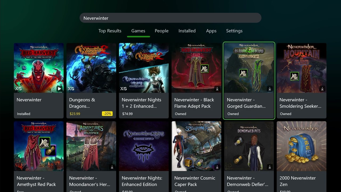
Task: Click "Neverwinter - Smoldering Seeker..." title
Action: pos(300,103)
